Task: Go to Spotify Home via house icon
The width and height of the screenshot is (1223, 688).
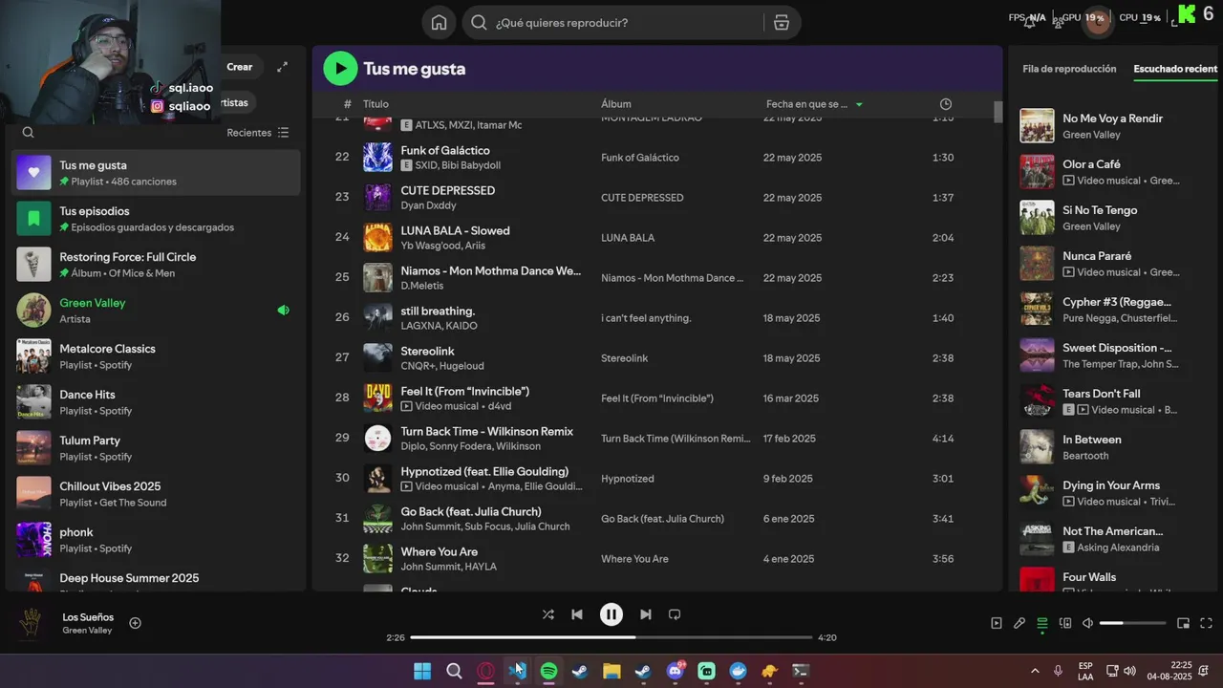Action: (439, 23)
